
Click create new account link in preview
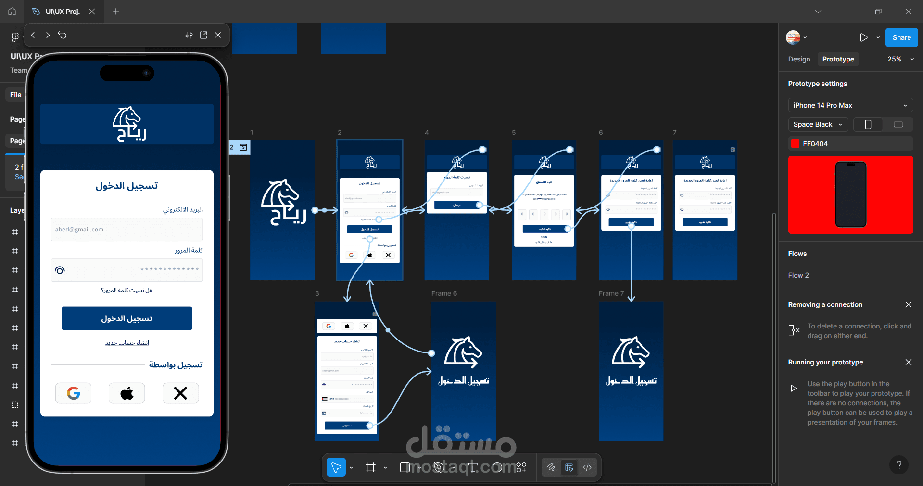click(127, 343)
